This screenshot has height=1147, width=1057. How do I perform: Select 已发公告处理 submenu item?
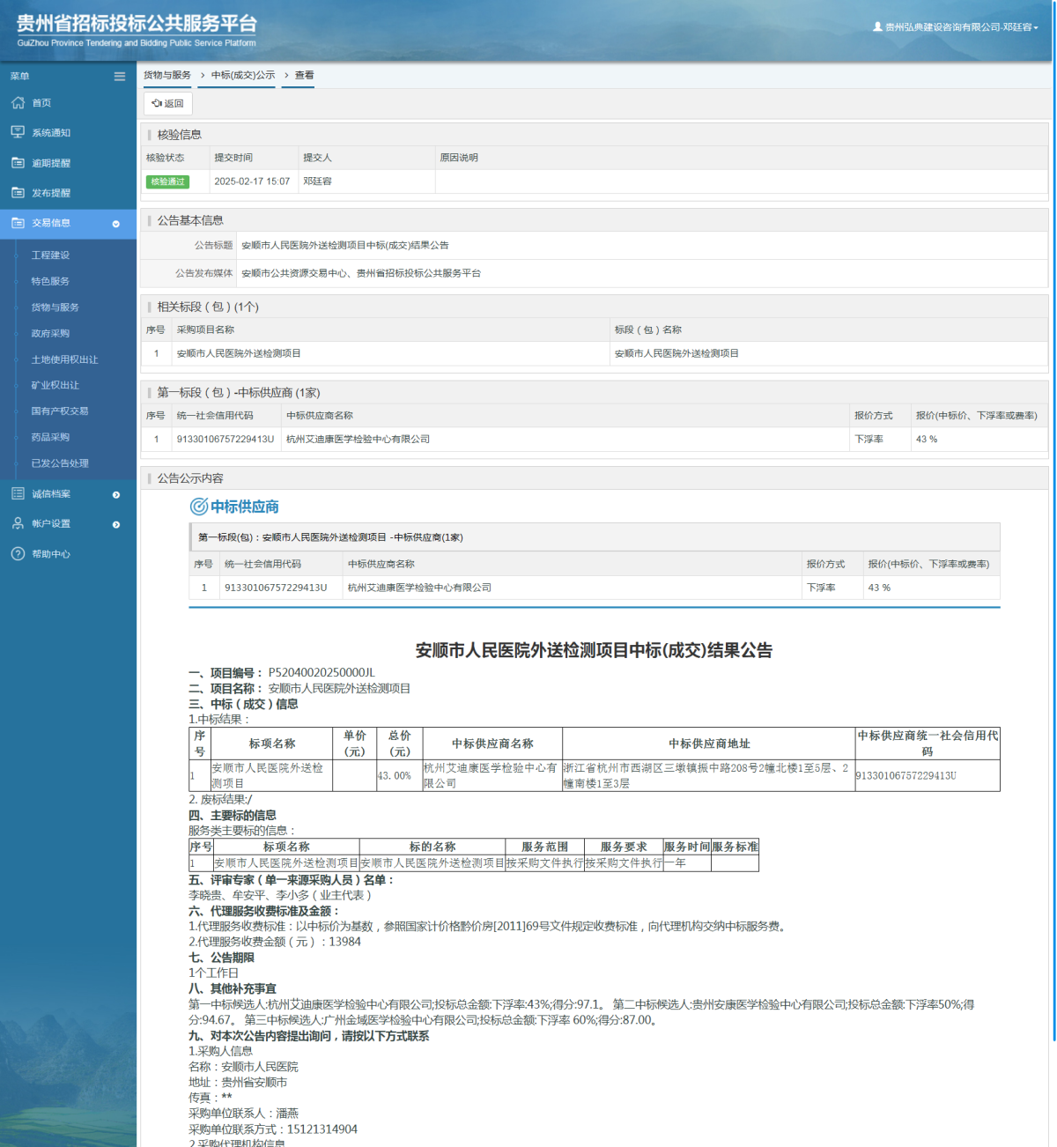click(60, 462)
